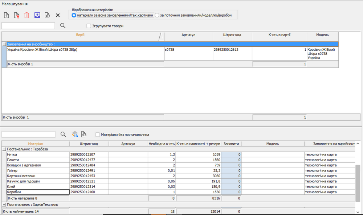The image size is (363, 215).
Task: Click the warehouse chart icon above materials table
Action: 74,134
